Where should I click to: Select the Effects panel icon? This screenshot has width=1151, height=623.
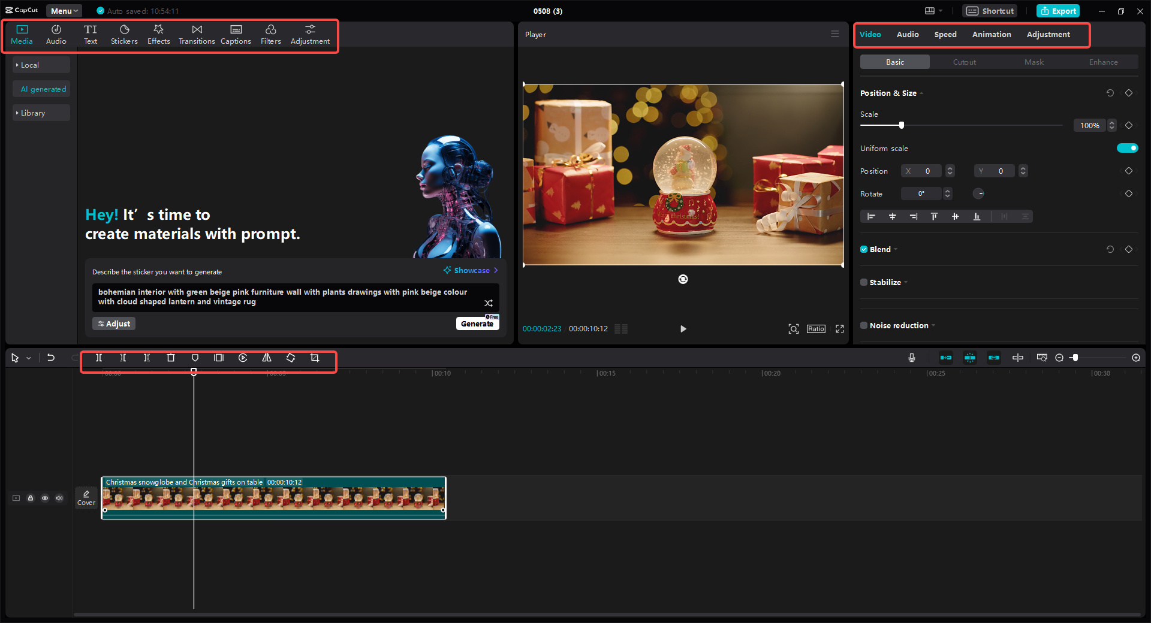point(158,34)
